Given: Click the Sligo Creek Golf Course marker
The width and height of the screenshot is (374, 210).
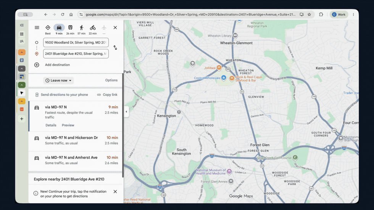Looking at the screenshot, I should pos(295,157).
